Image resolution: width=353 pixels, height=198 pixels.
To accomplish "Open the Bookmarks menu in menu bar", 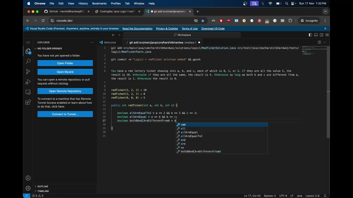I will pos(99,4).
